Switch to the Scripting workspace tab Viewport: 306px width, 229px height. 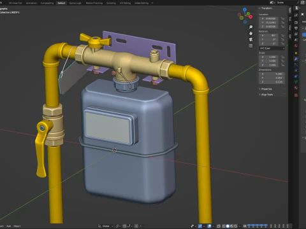[111, 3]
